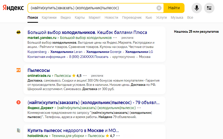Image resolution: width=223 pixels, height=139 pixels.
Task: Click the Москва text in first result
Action: [145, 57]
